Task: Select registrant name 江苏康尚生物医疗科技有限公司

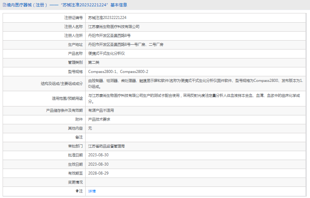Action: [114, 27]
